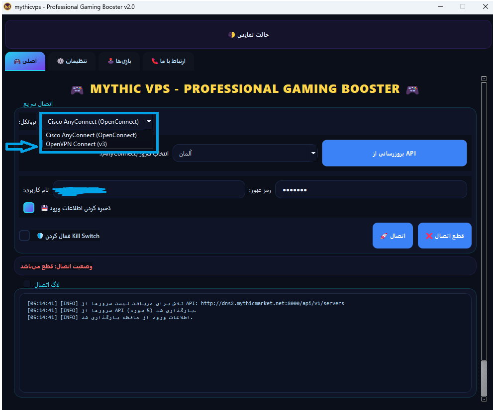Click the gamepad icon right of the heading
The width and height of the screenshot is (493, 410).
tap(412, 90)
